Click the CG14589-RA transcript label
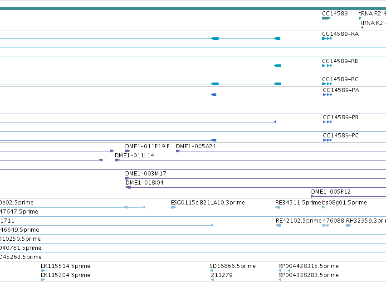 (340, 34)
